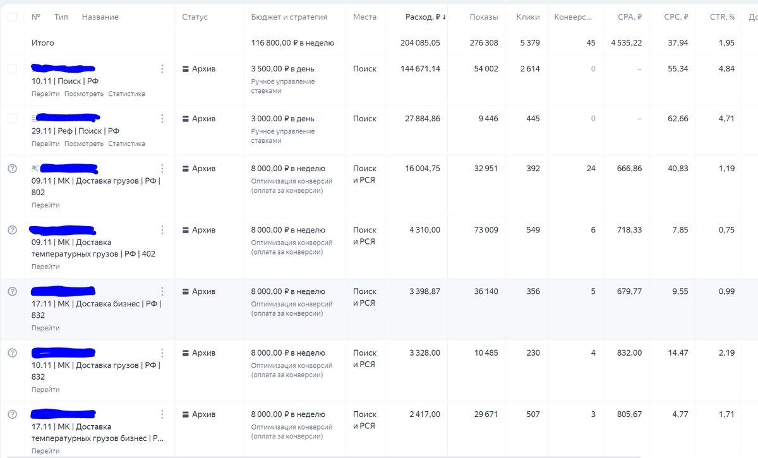Open campaign name 10.11 | Поиск | РФ
Image resolution: width=758 pixels, height=458 pixels.
click(65, 81)
